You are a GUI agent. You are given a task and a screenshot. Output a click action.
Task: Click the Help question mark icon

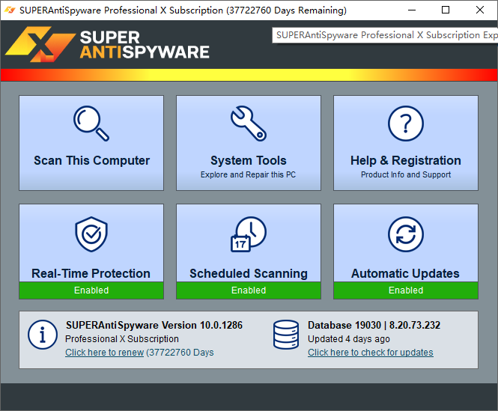click(406, 124)
